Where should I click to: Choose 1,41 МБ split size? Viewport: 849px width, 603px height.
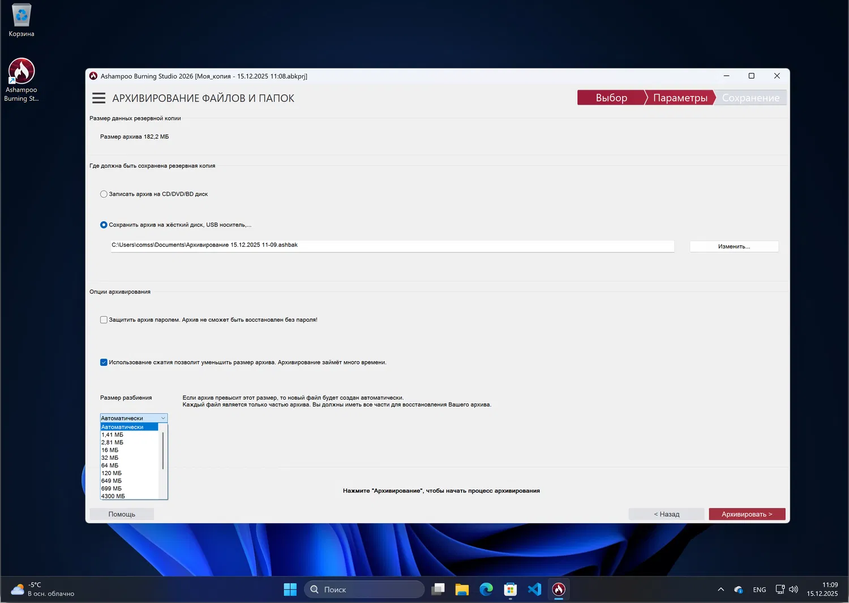tap(129, 435)
